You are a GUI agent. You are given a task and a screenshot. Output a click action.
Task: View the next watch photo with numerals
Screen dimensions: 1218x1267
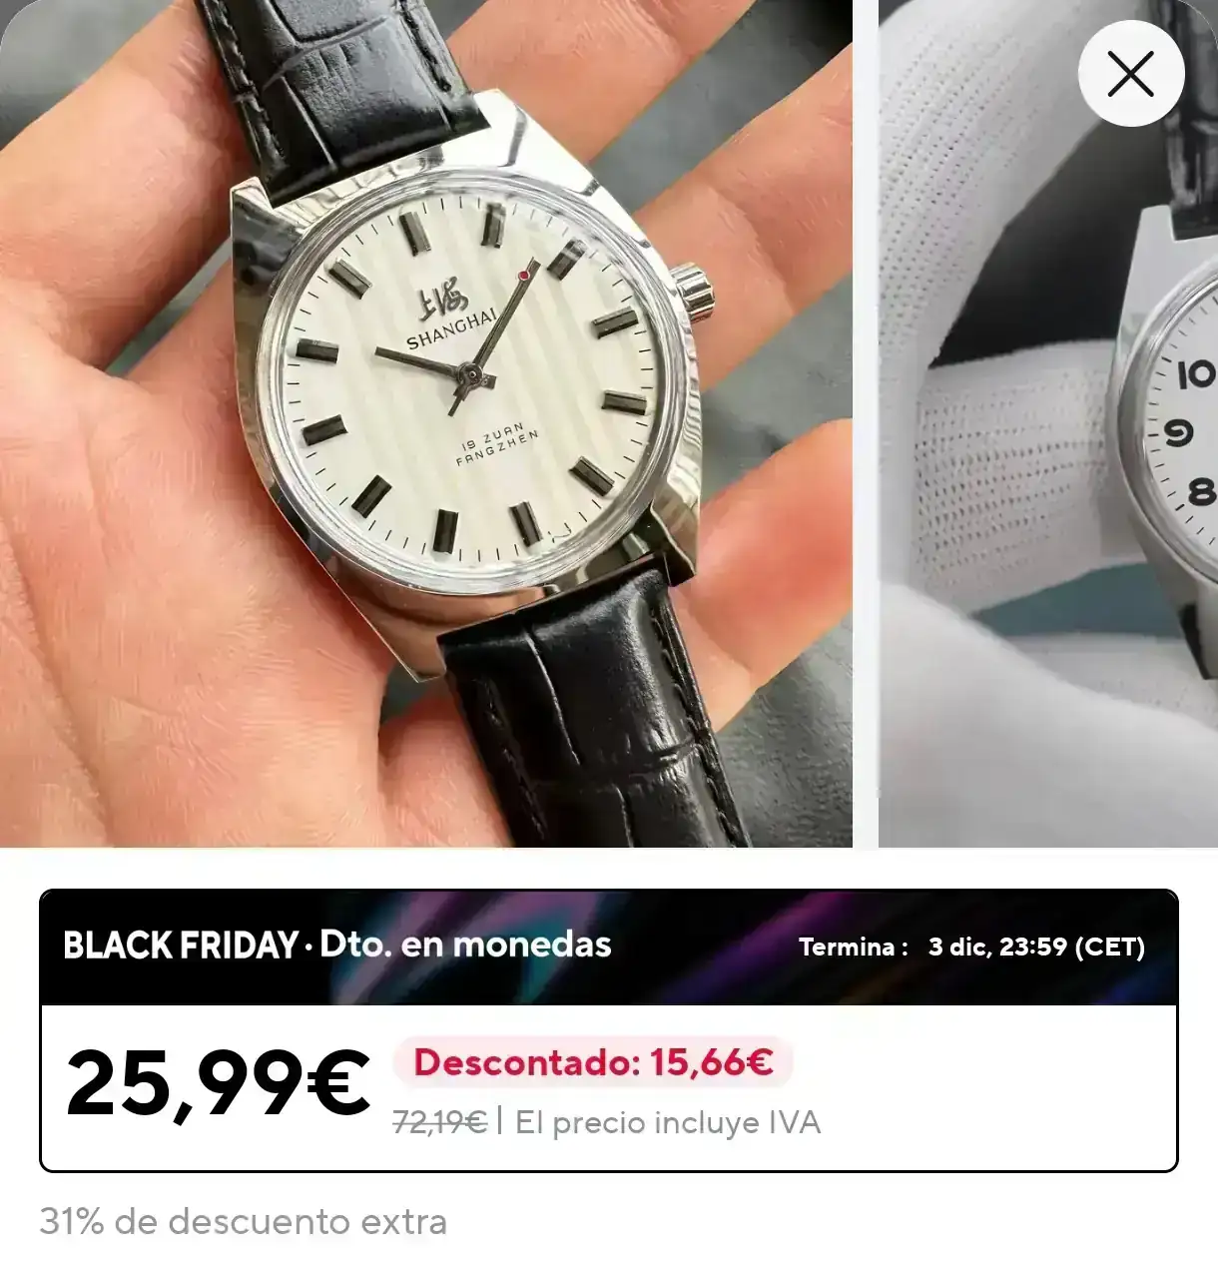(x=1048, y=423)
